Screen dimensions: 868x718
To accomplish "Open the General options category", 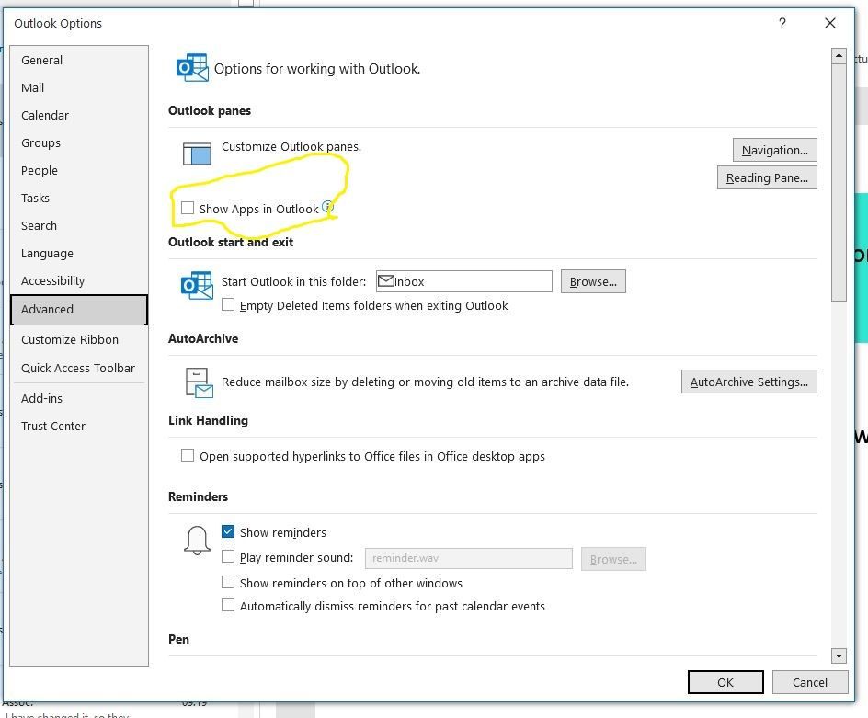I will click(x=79, y=61).
